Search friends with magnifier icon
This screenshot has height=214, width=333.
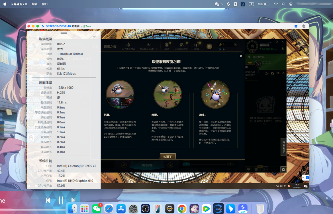click(x=283, y=73)
